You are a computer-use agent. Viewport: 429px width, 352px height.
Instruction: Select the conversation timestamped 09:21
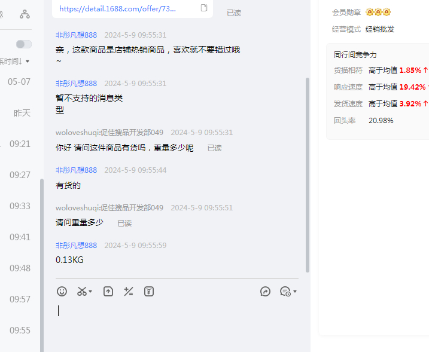click(x=20, y=144)
